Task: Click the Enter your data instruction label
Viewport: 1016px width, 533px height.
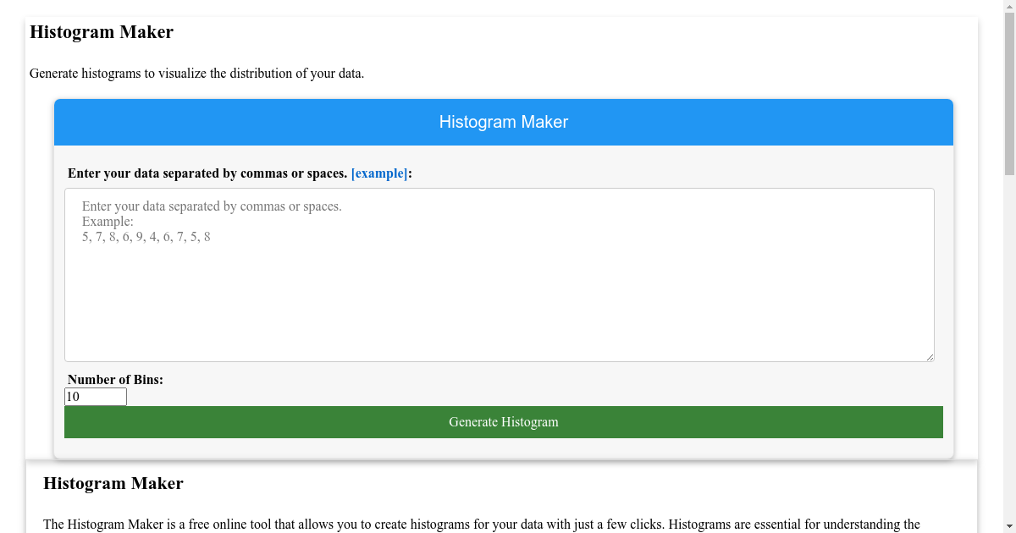Action: [207, 173]
